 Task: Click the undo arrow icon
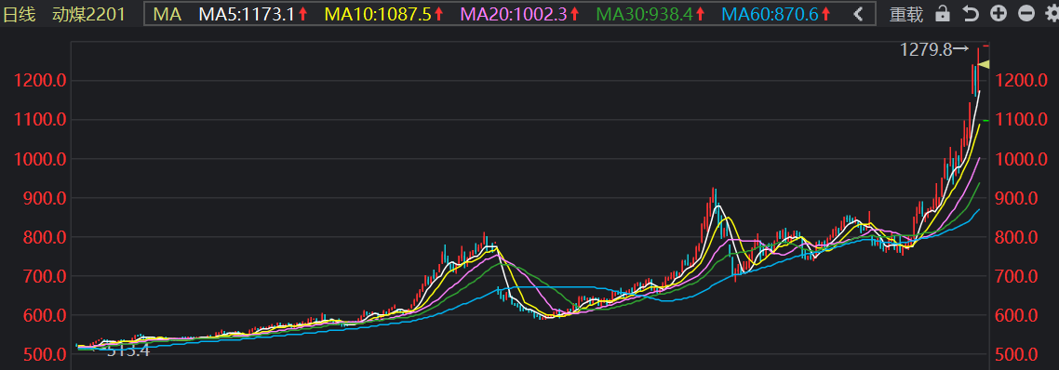971,14
